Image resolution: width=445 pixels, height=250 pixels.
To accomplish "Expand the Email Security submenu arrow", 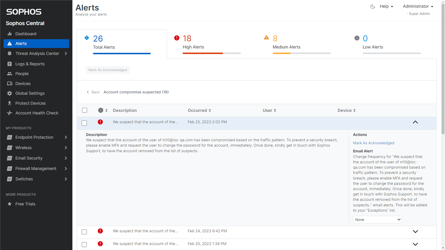I will pos(66,158).
